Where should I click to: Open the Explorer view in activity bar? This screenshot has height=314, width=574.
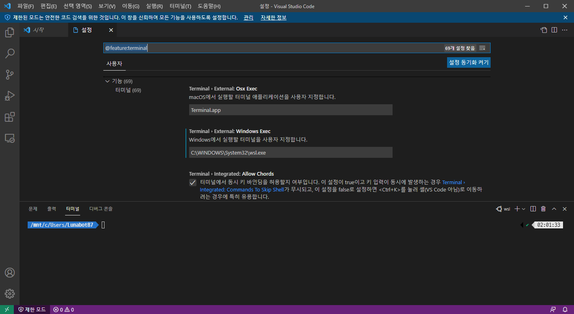[x=10, y=32]
